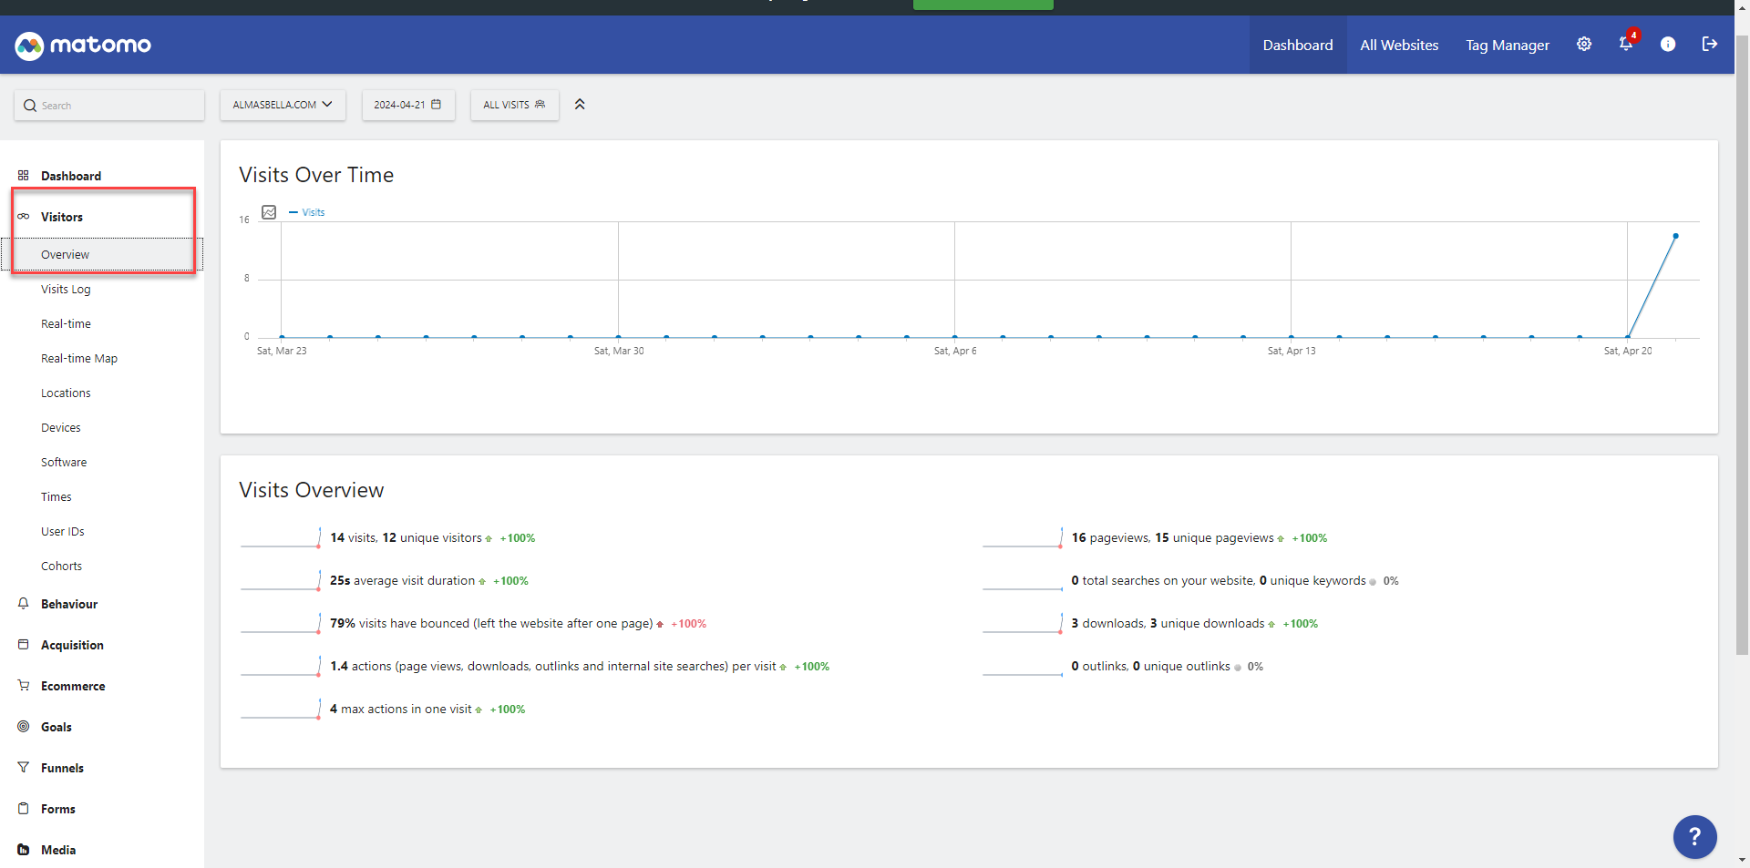Click the Matomo logo
Viewport: 1750px width, 868px height.
click(x=83, y=45)
